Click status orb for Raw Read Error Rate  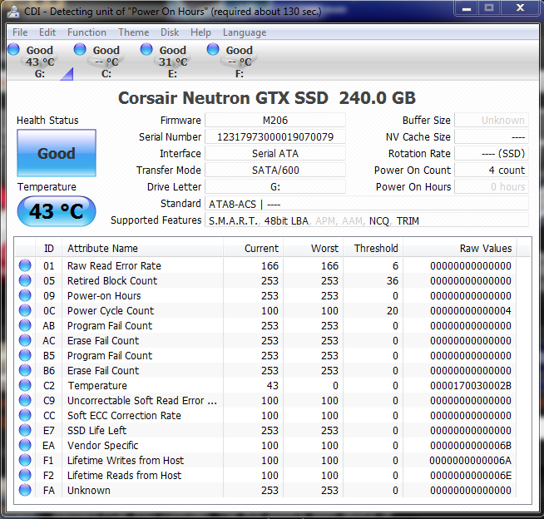[26, 266]
